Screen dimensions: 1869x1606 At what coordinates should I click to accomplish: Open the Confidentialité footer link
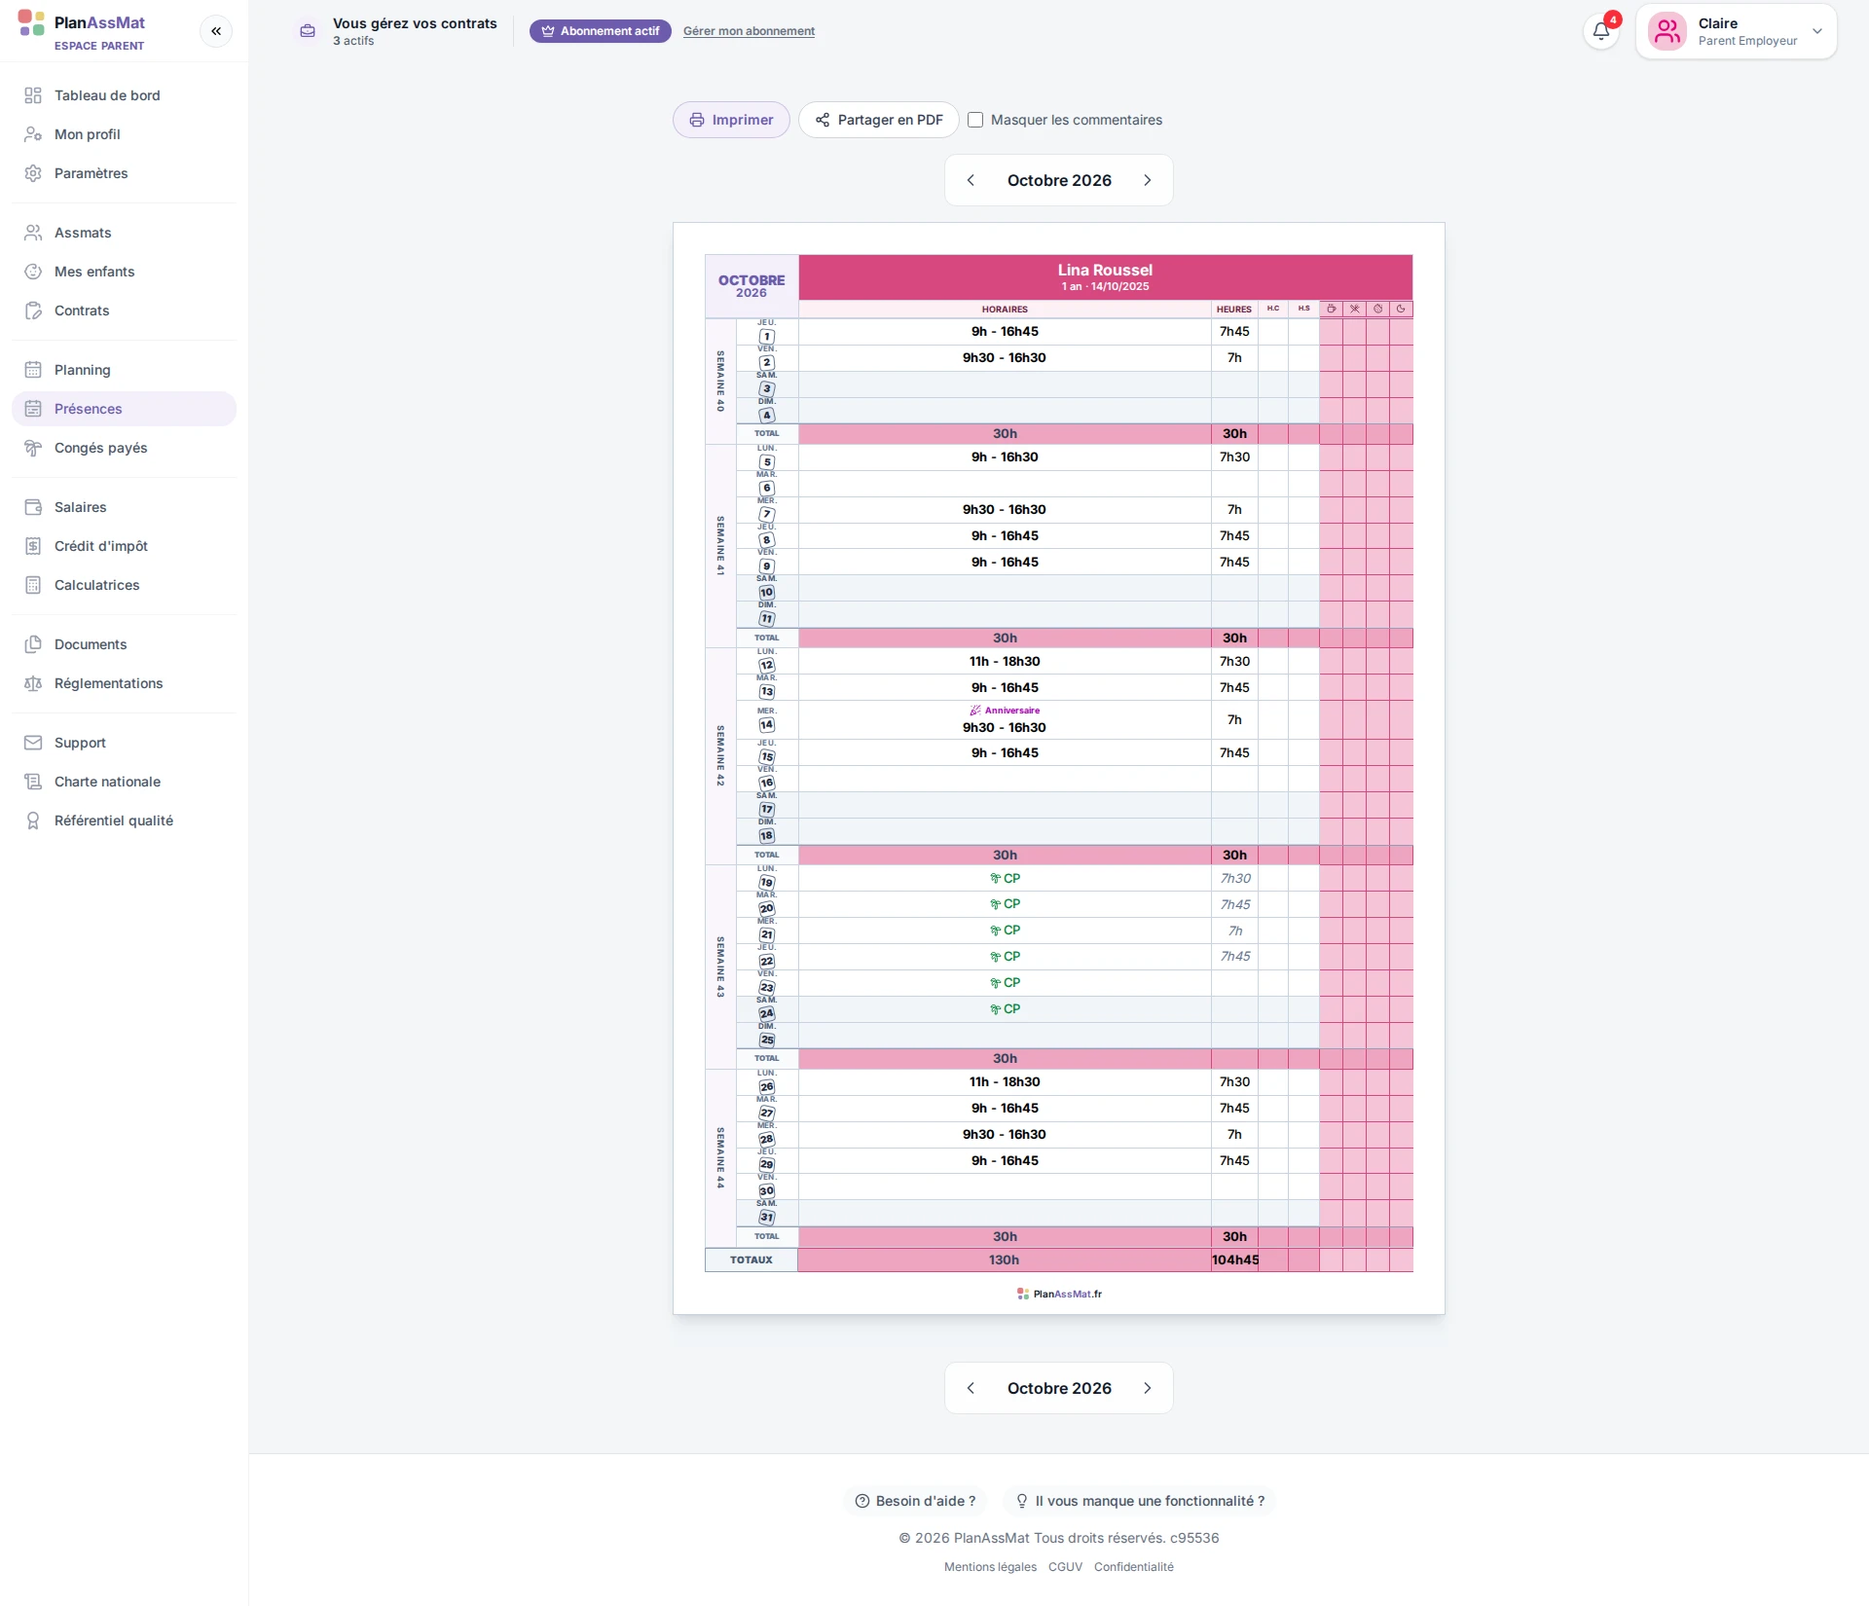coord(1133,1567)
